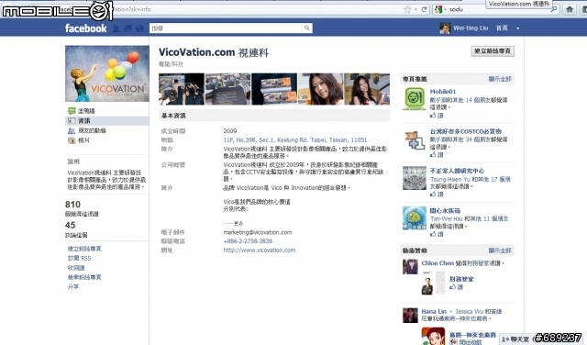Like the Mobile01 page
587x345 pixels.
[437, 116]
